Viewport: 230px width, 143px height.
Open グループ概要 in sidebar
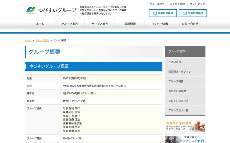point(185,81)
